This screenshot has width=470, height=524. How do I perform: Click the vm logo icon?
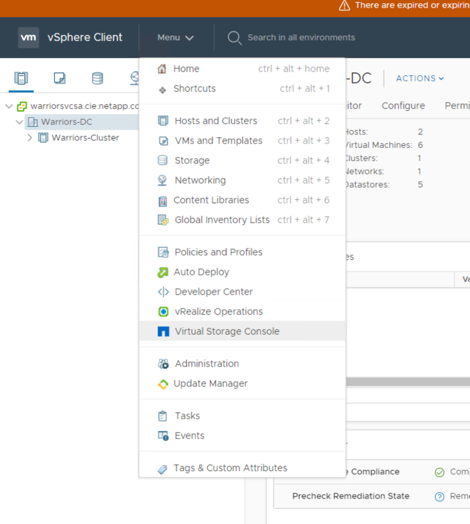pyautogui.click(x=29, y=38)
